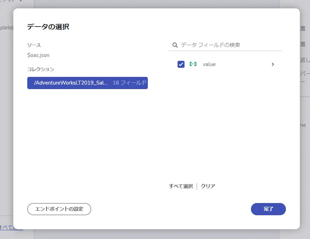Select the value field label
Viewport: 310px width, 239px height.
coord(209,64)
